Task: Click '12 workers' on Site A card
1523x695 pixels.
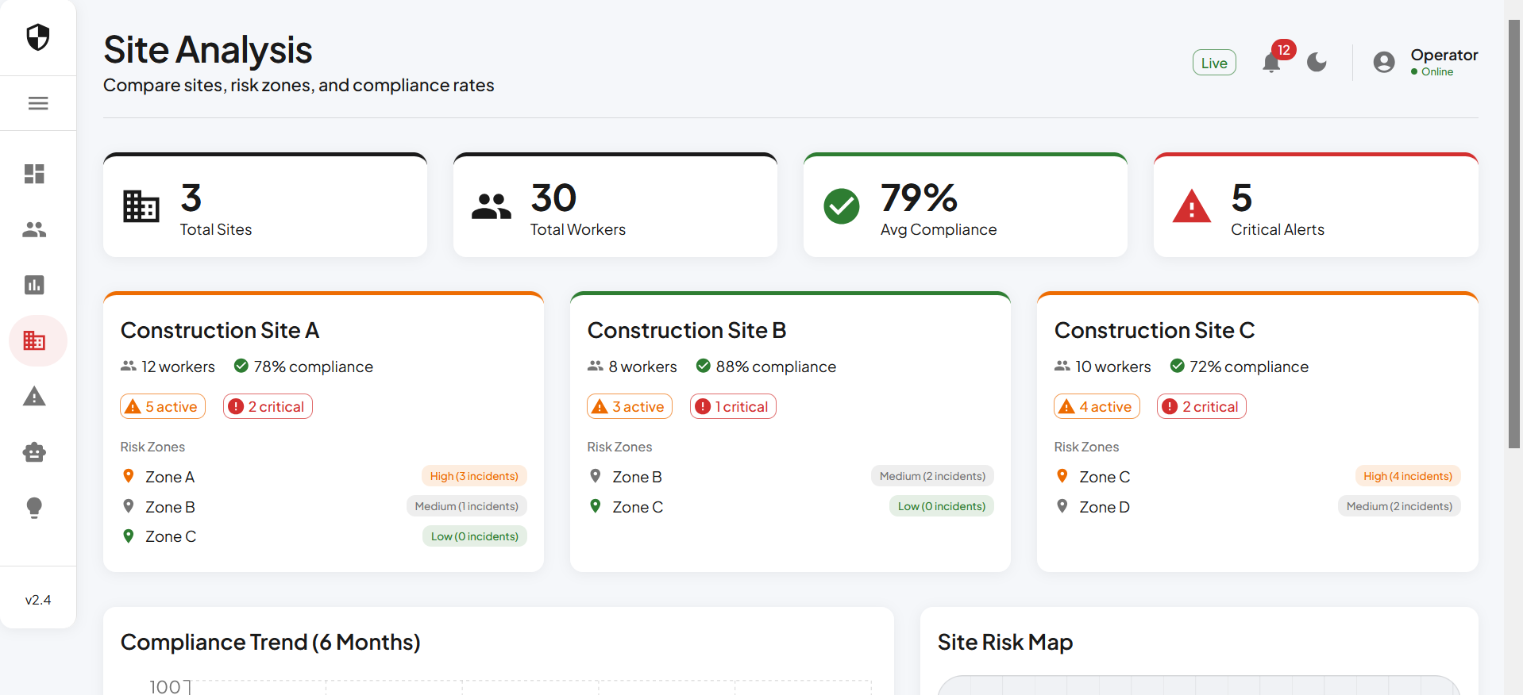Action: (168, 367)
